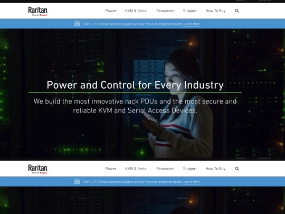This screenshot has height=214, width=285.
Task: Open KVM & Serial in the lower repeated header
Action: (x=136, y=169)
